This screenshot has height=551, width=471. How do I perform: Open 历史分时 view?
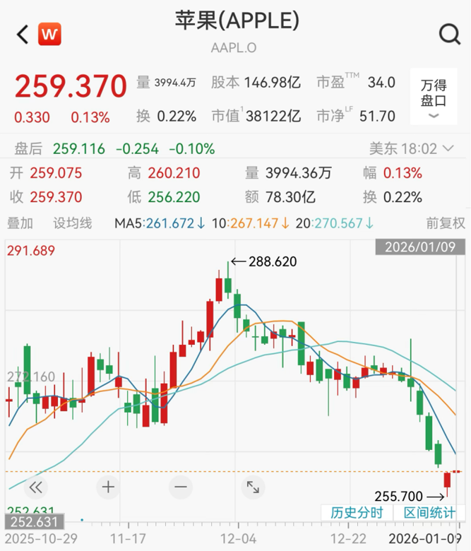(x=357, y=513)
